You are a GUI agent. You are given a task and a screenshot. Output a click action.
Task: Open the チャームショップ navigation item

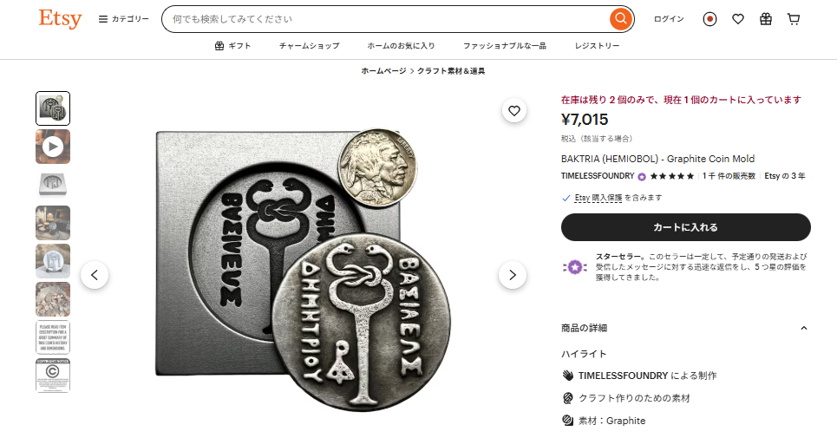click(x=309, y=46)
